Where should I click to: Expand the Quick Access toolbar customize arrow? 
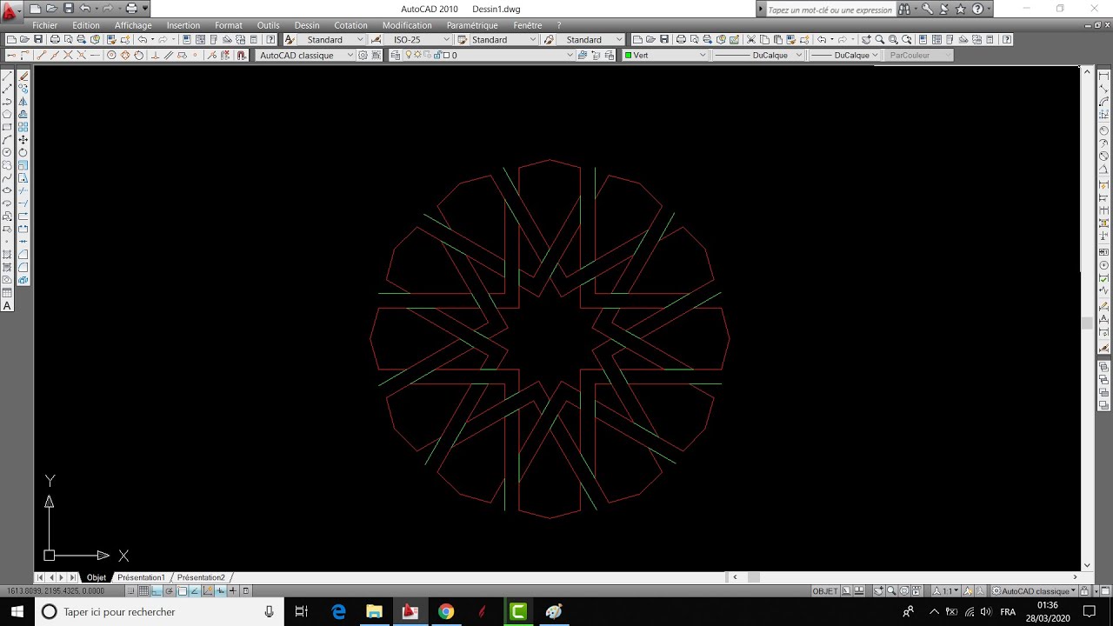[x=145, y=8]
